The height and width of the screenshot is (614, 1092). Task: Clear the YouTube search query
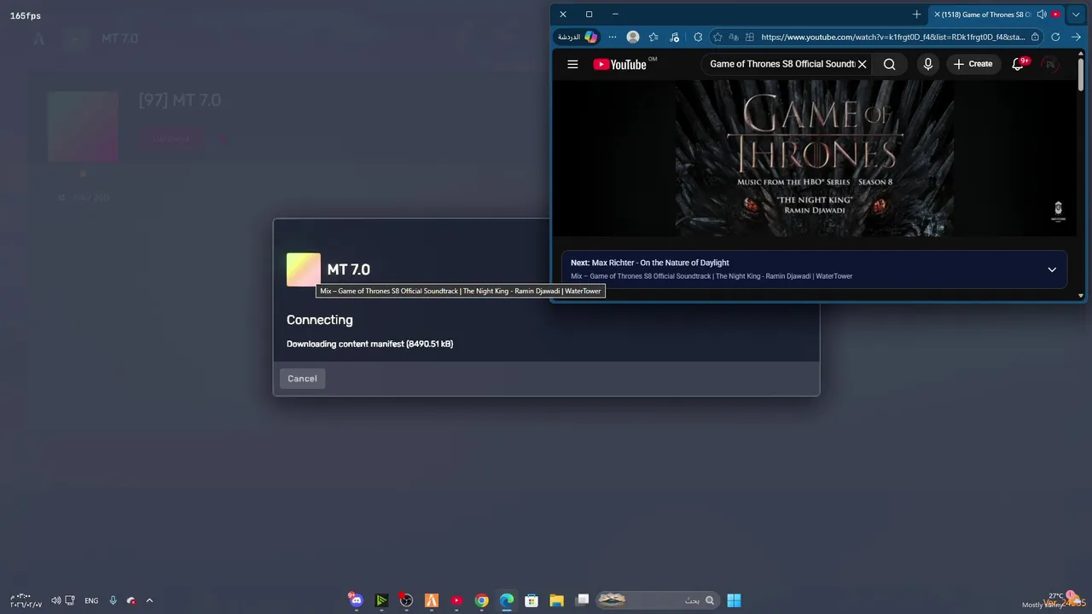pyautogui.click(x=862, y=64)
